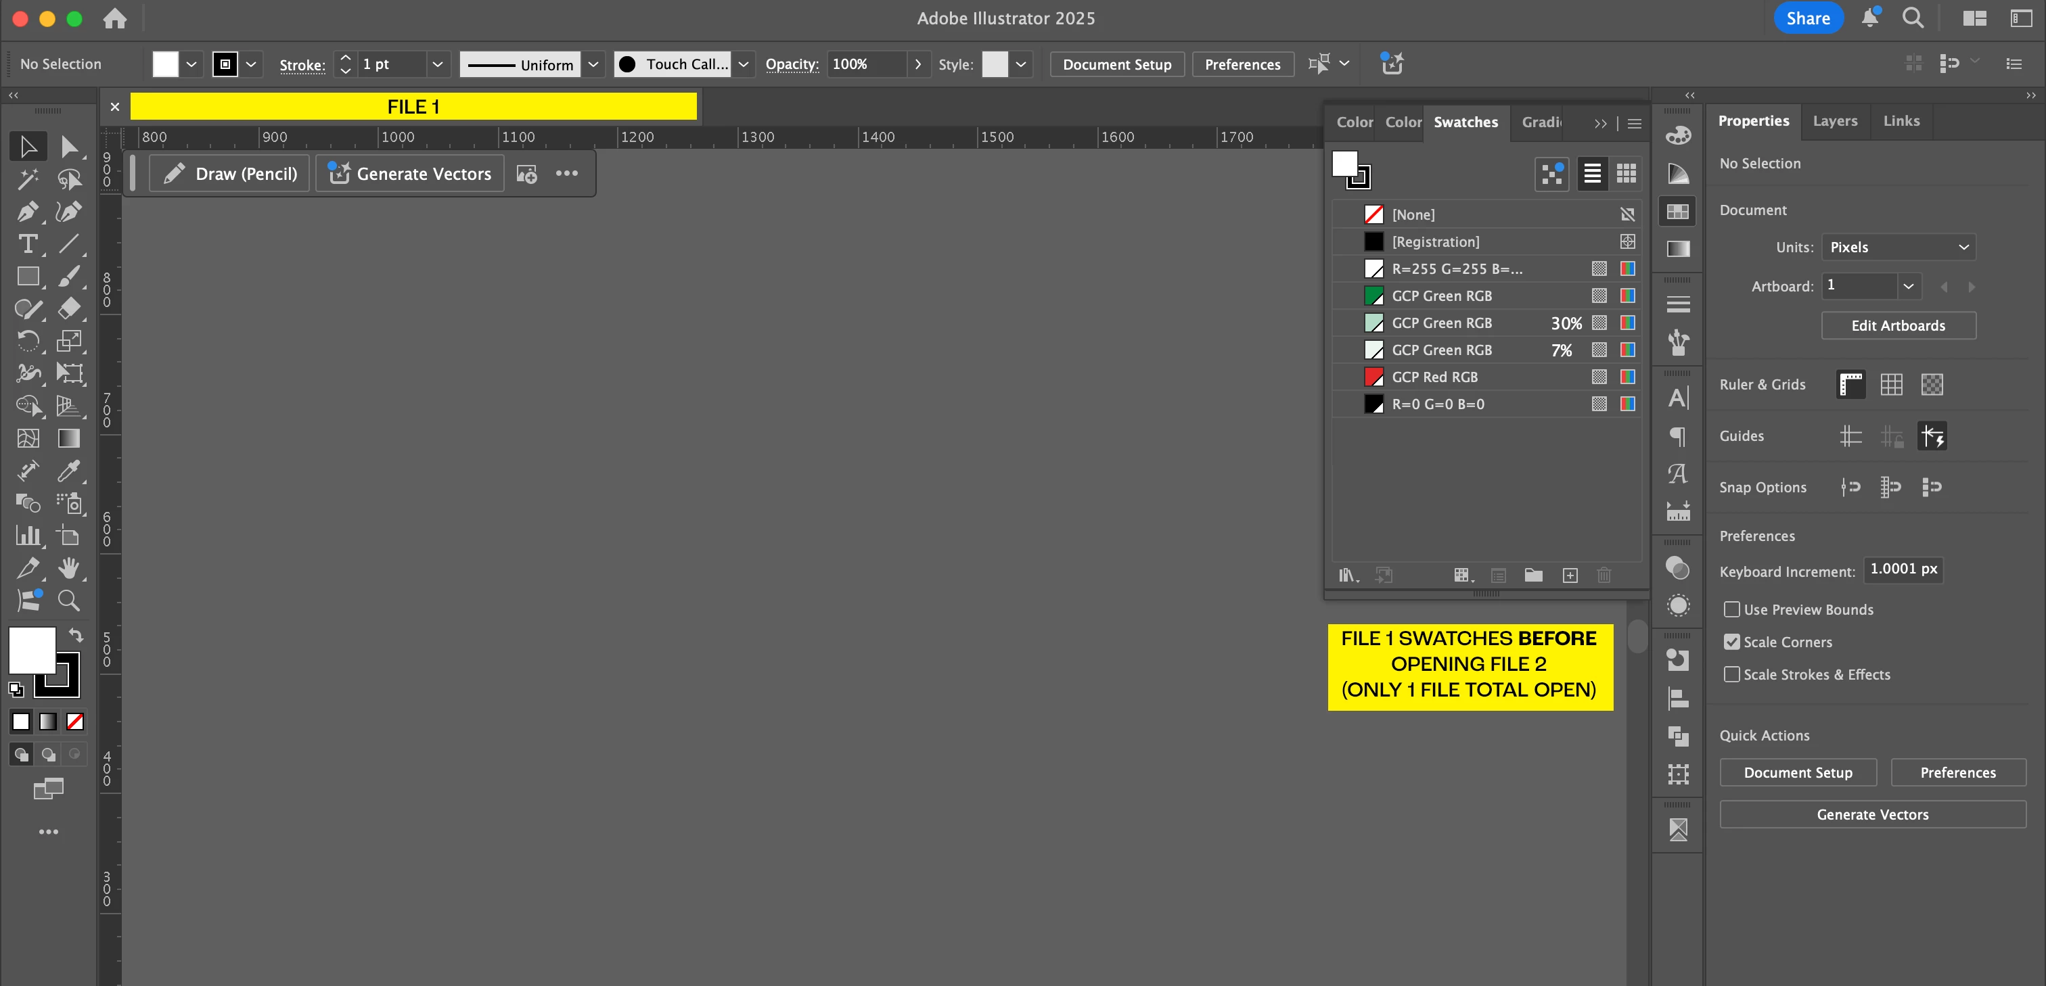Enable Scale Strokes & Effects
2046x986 pixels.
pyautogui.click(x=1731, y=675)
